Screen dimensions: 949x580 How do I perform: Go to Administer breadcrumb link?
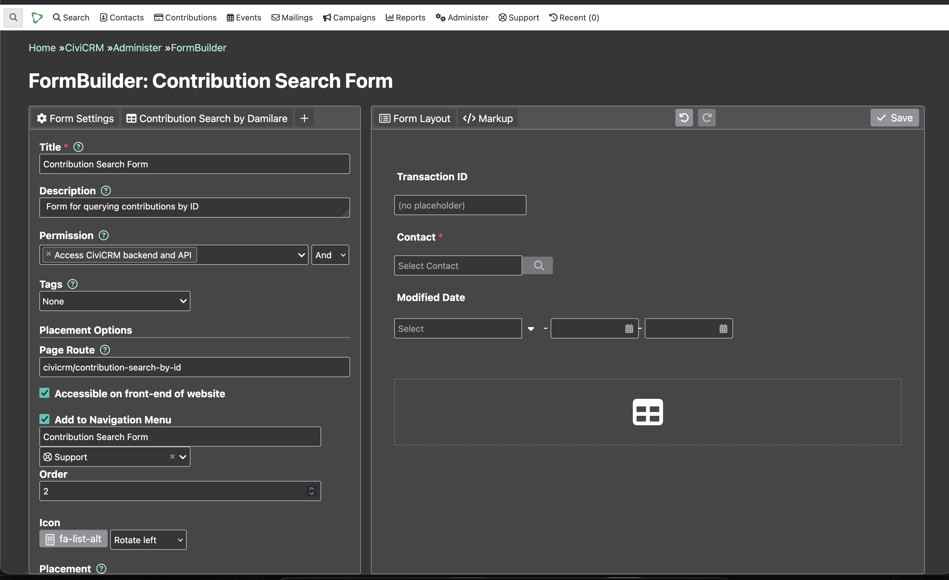[x=137, y=48]
